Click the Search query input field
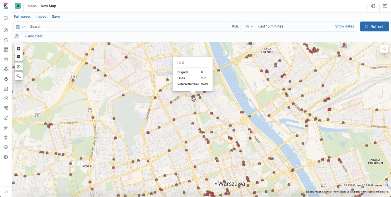 click(128, 27)
